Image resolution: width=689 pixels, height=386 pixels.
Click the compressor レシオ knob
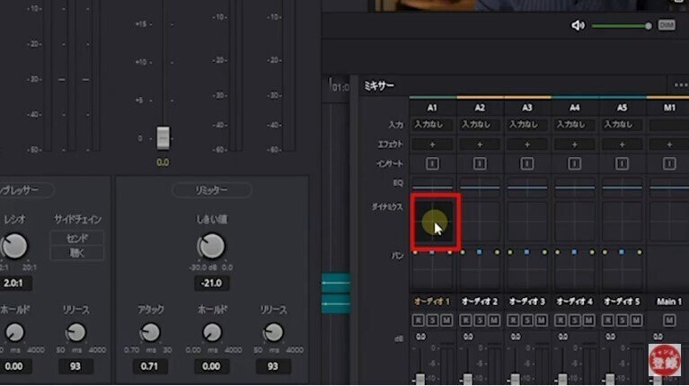[x=14, y=246]
